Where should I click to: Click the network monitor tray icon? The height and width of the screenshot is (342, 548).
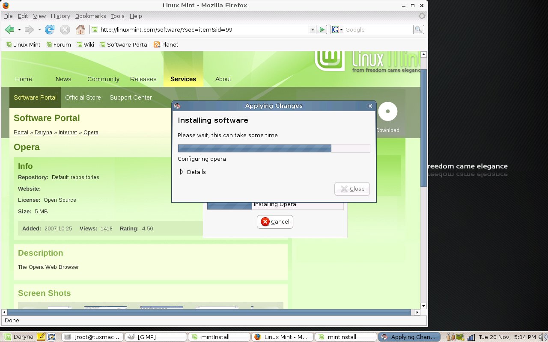[x=461, y=337]
